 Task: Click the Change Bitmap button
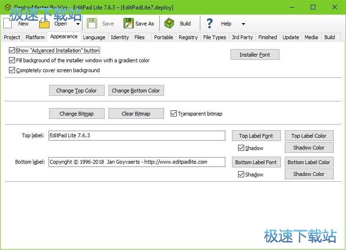click(x=76, y=114)
